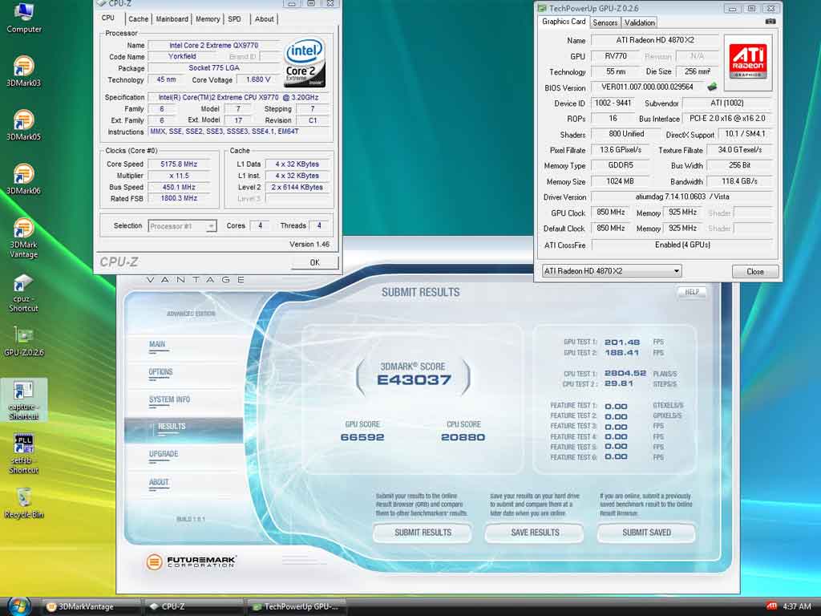Click the GPU-Z title bar app icon

click(541, 8)
